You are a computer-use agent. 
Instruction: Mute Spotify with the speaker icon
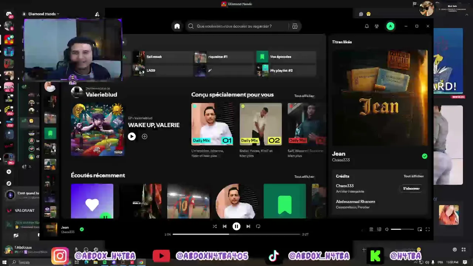387,229
